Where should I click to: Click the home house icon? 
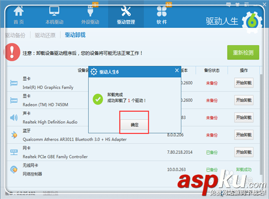(19, 11)
